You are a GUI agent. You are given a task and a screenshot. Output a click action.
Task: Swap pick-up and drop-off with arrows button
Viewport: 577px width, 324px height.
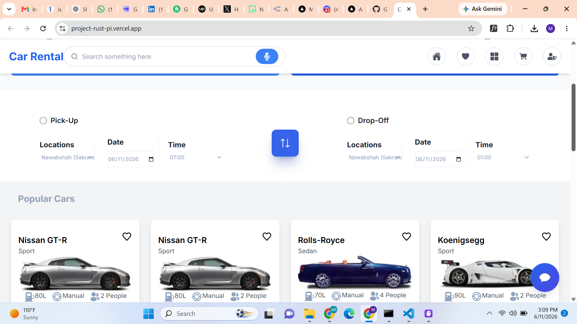[x=285, y=143]
